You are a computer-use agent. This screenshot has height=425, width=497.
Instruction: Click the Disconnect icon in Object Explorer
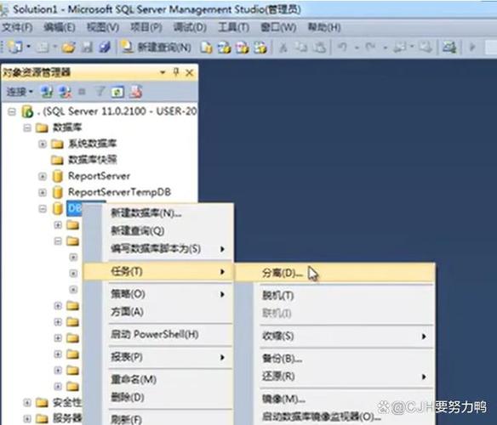66,92
